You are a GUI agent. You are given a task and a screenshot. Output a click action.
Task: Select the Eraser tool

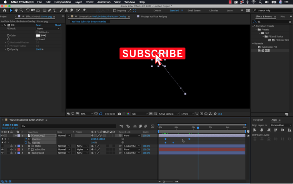point(71,11)
